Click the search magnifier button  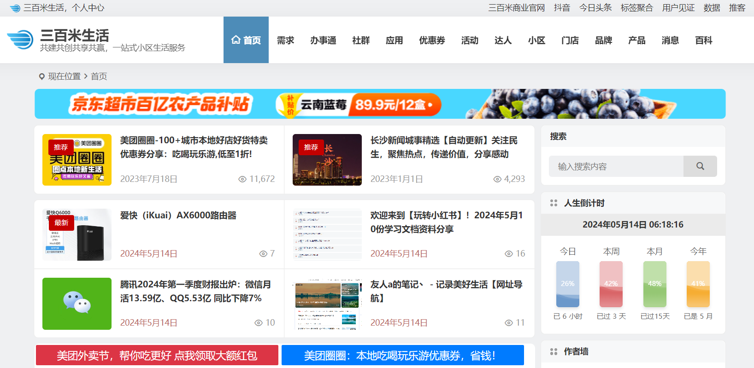coord(700,166)
